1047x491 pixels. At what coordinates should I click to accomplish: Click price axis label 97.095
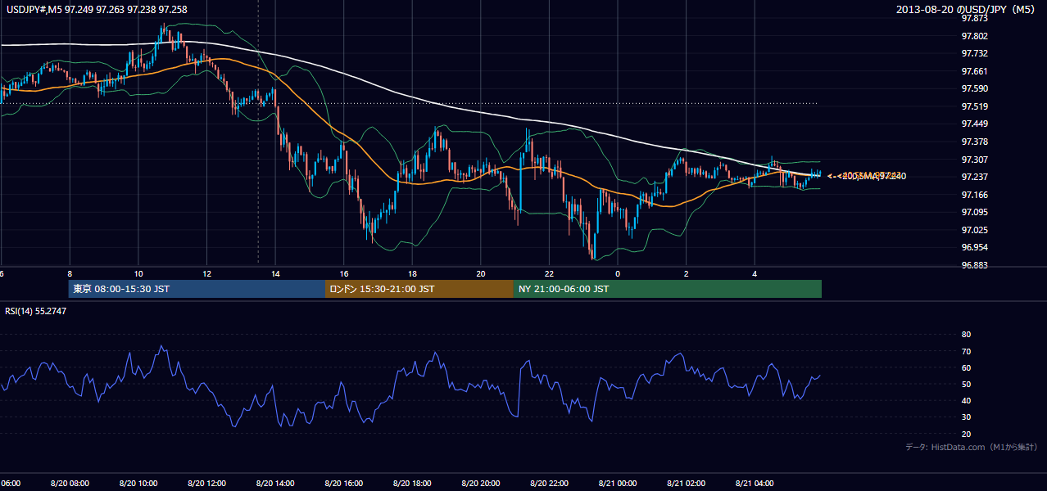[x=974, y=212]
